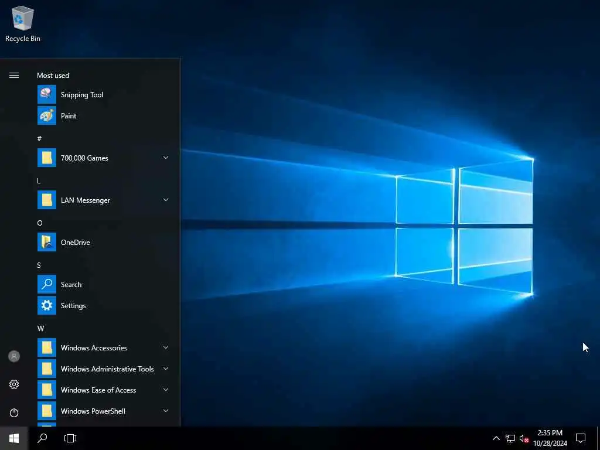Image resolution: width=600 pixels, height=450 pixels.
Task: Open Settings gear in Start sidebar
Action: tap(14, 384)
